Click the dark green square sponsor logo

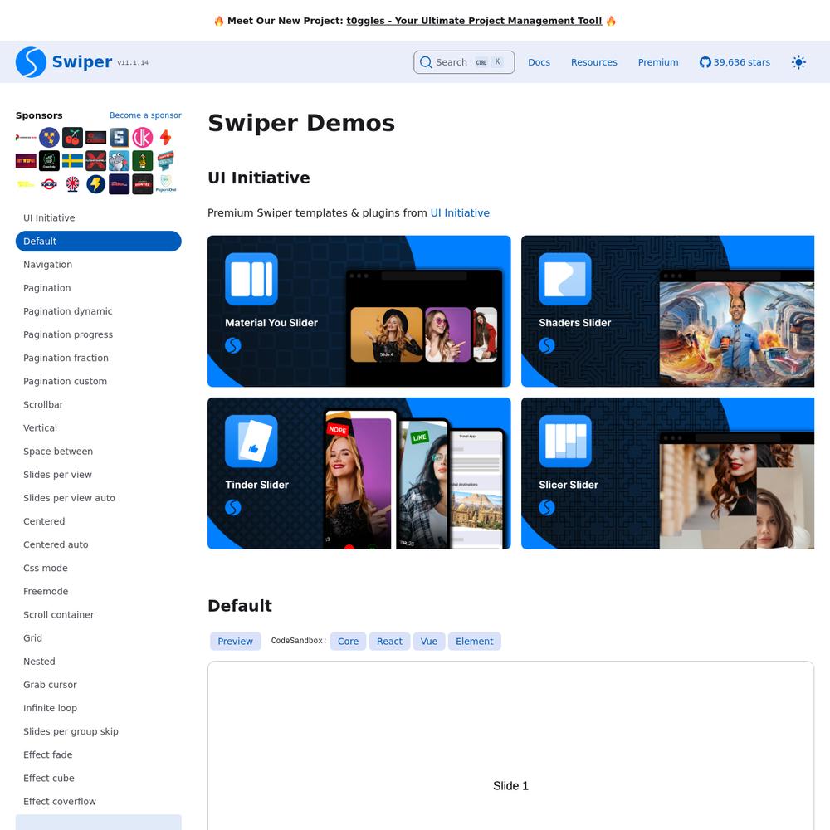pyautogui.click(x=143, y=161)
